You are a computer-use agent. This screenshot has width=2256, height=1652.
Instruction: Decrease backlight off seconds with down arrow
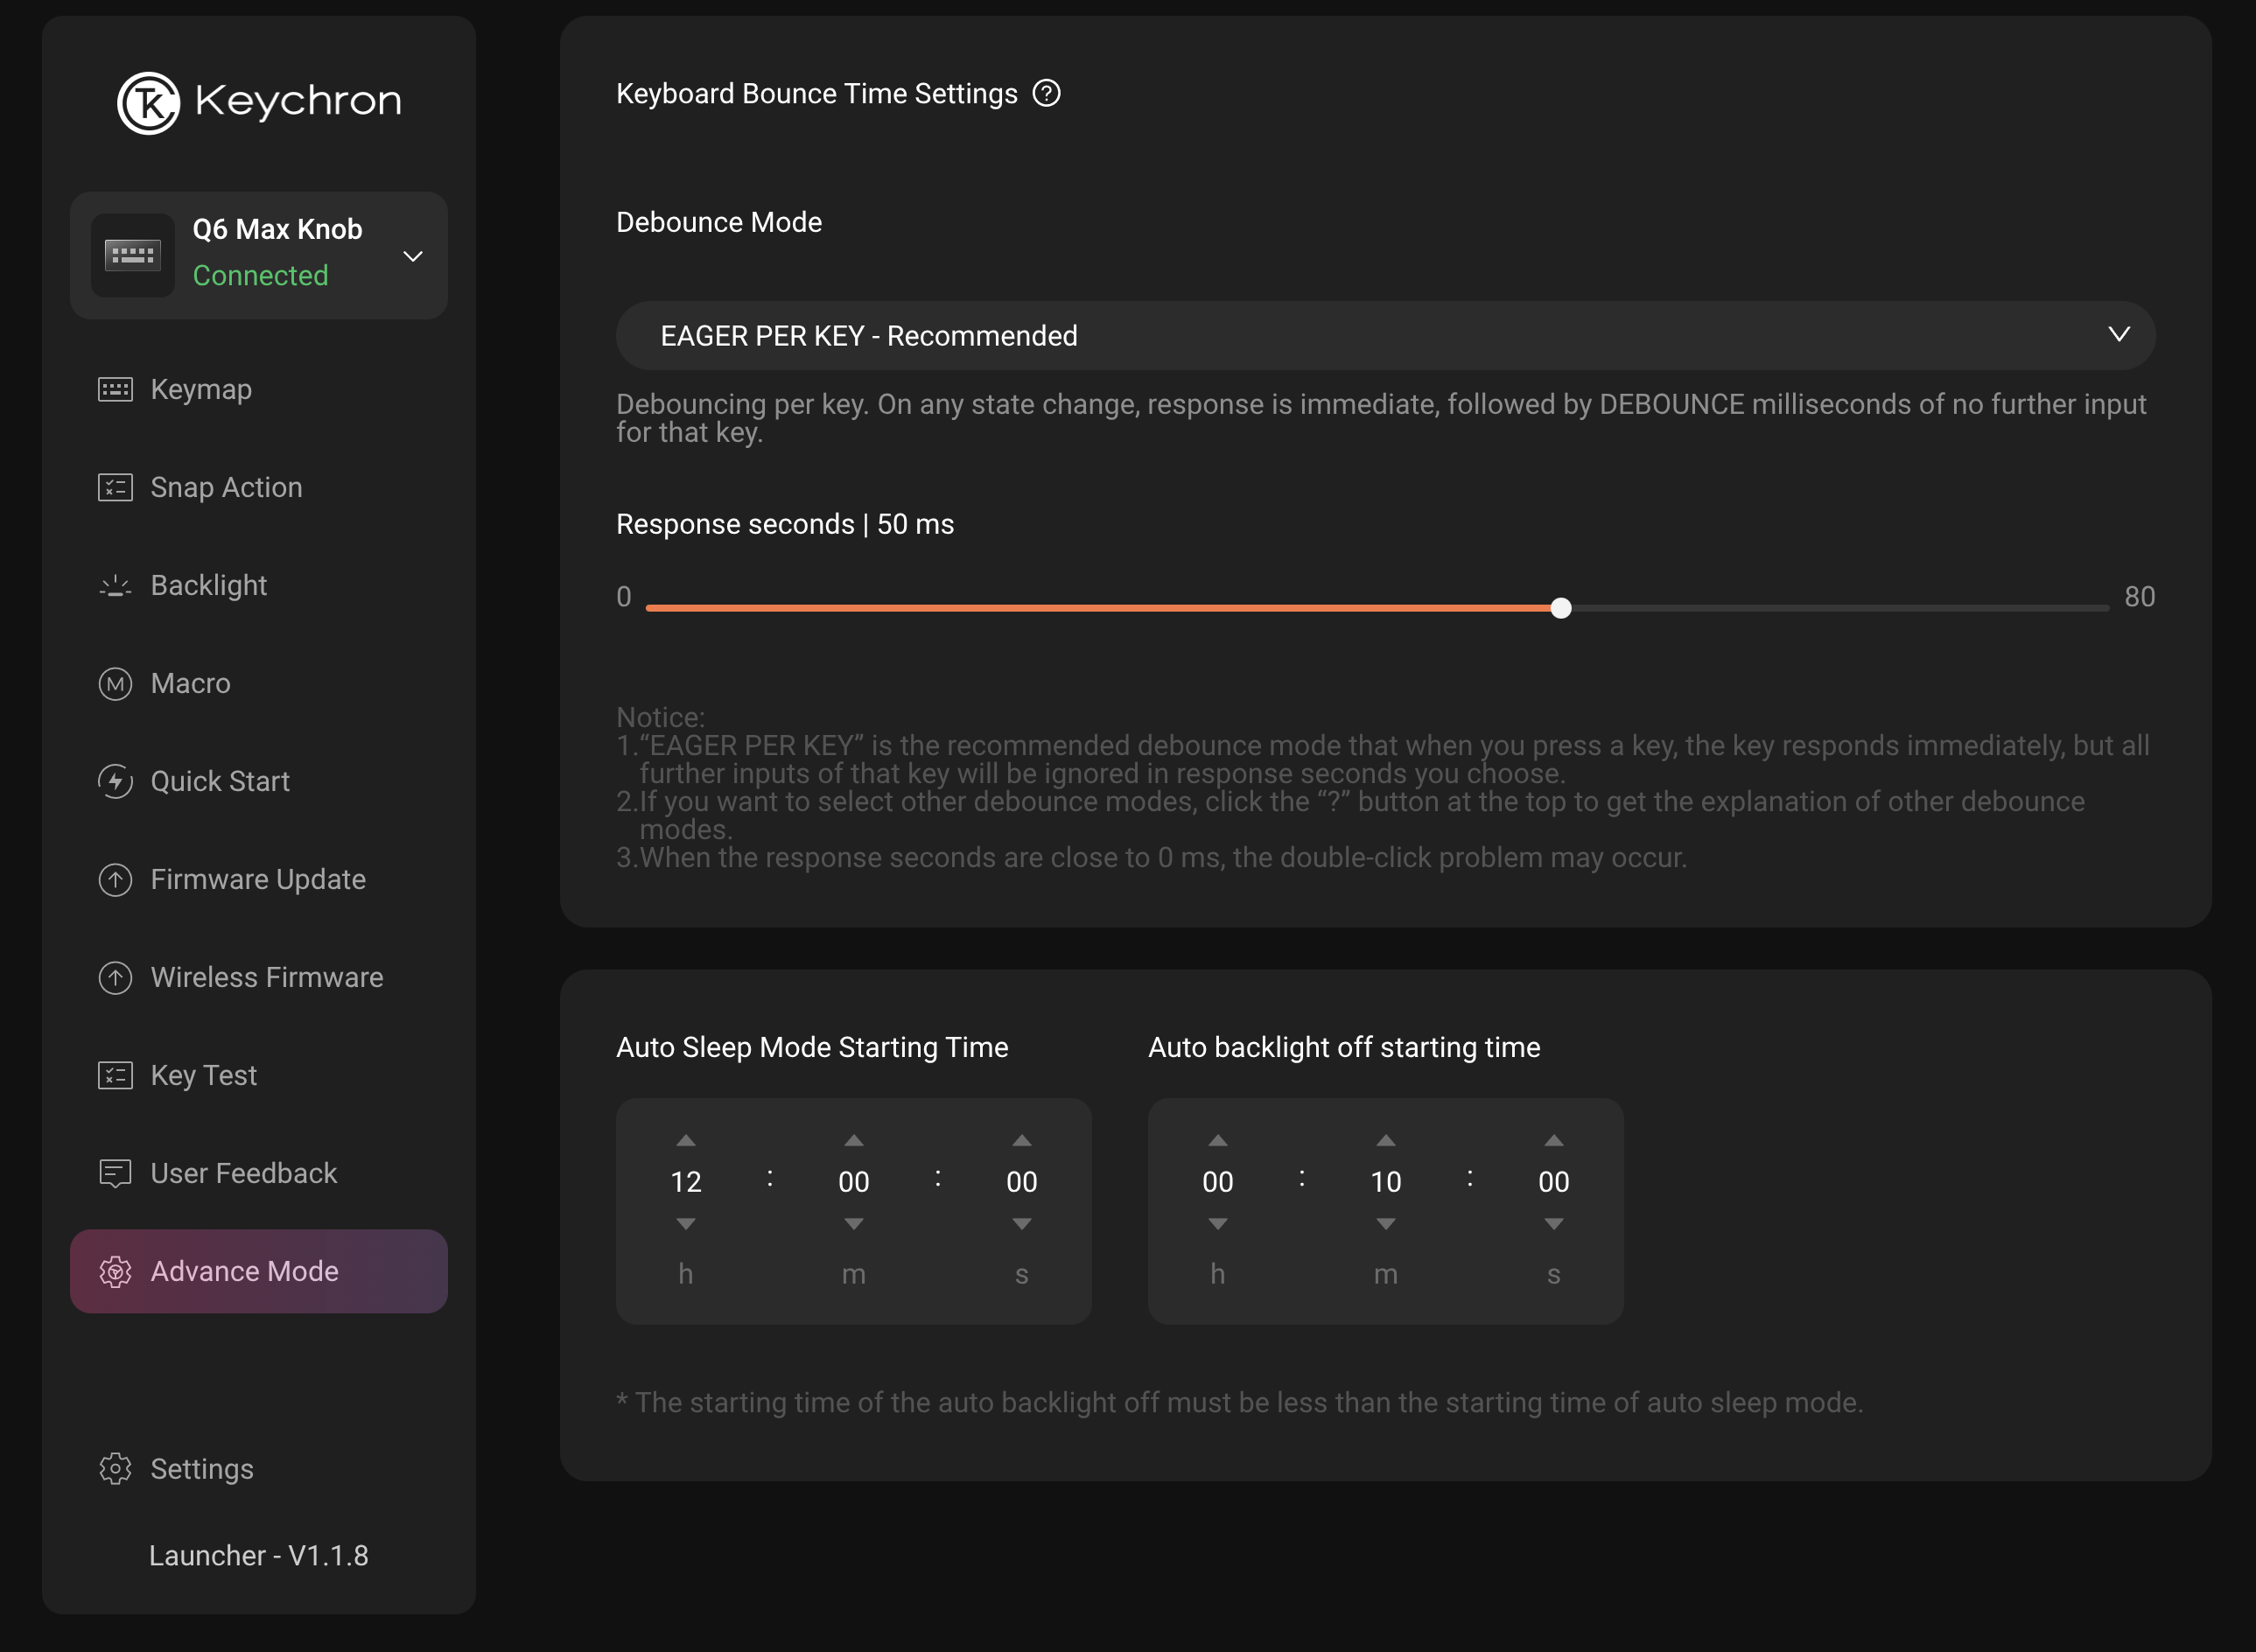[1553, 1224]
